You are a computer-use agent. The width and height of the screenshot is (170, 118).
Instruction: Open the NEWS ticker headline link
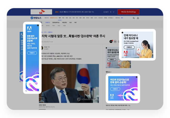click(x=77, y=12)
